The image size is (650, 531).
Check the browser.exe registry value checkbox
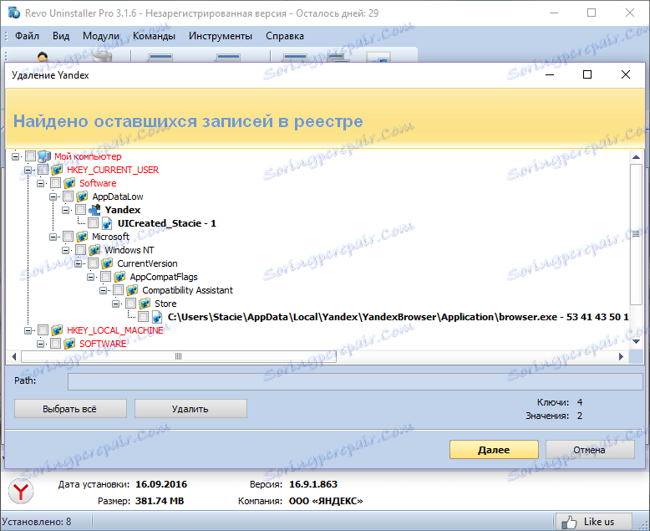click(x=144, y=317)
